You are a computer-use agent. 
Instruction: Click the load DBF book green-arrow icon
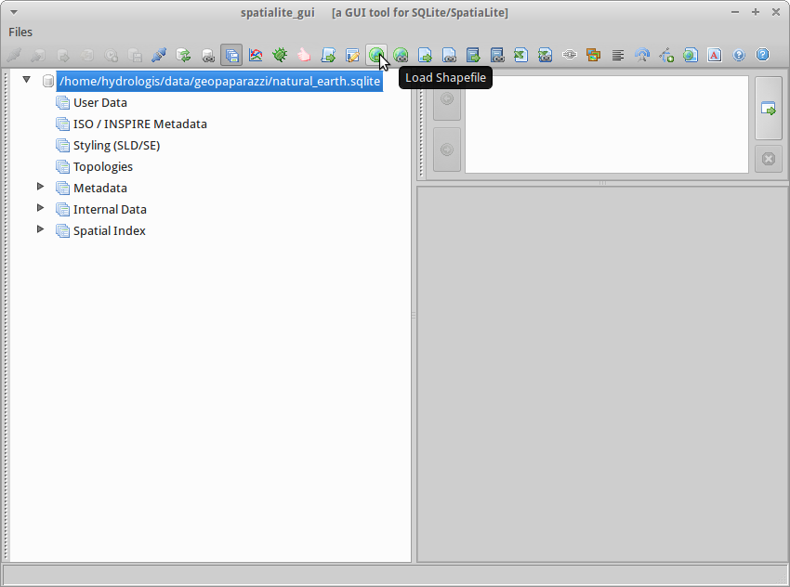(473, 55)
